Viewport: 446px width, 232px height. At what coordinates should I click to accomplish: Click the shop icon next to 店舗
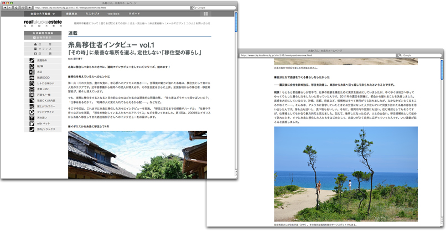(x=35, y=53)
